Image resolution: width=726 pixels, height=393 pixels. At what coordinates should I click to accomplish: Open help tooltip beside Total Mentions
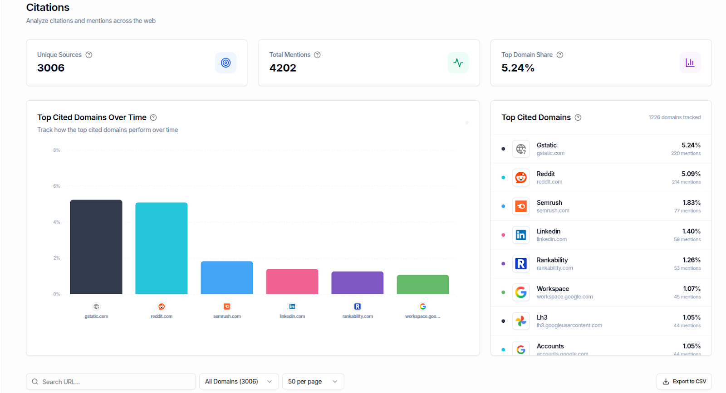click(x=318, y=55)
